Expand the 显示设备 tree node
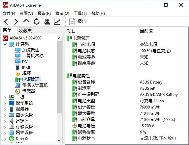 5,115
